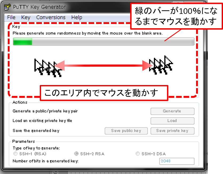Screen dimensions: 223x174
Task: Click the PuTTY Key Generator title bar icon
Action: click(7, 7)
